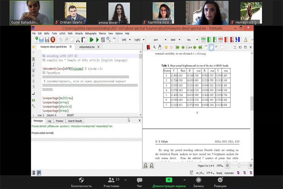Click the italic I formatting icon

pyautogui.click(x=33, y=64)
